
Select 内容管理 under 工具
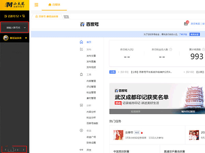pyautogui.click(x=91, y=81)
